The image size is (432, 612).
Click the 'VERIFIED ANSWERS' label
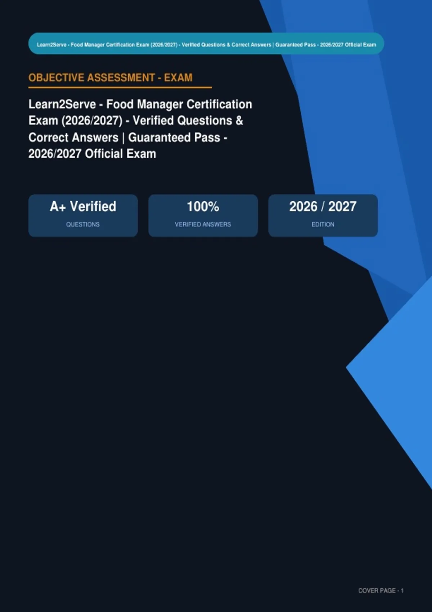203,224
